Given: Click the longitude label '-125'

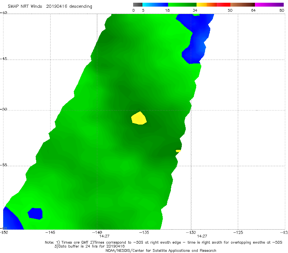Looking at the screenshot, I should [238, 232].
